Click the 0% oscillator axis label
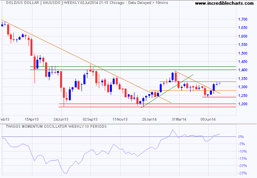The height and width of the screenshot is (178, 257). [x=241, y=137]
